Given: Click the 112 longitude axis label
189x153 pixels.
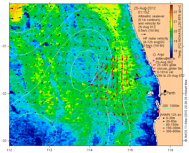Looking at the screenshot, I should point(9,150).
